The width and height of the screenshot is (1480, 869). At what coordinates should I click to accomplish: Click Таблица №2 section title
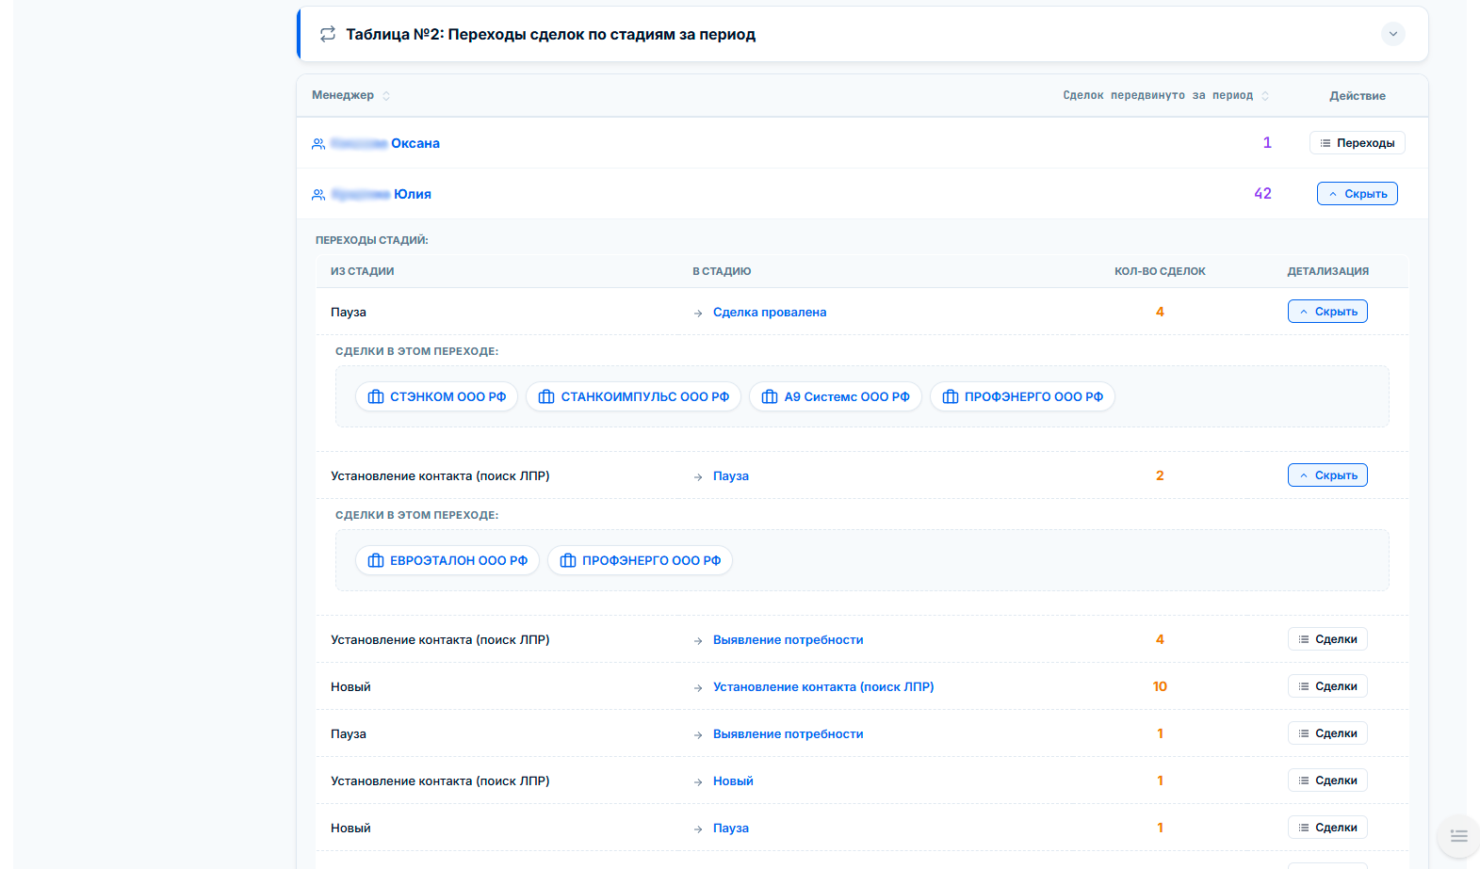550,34
